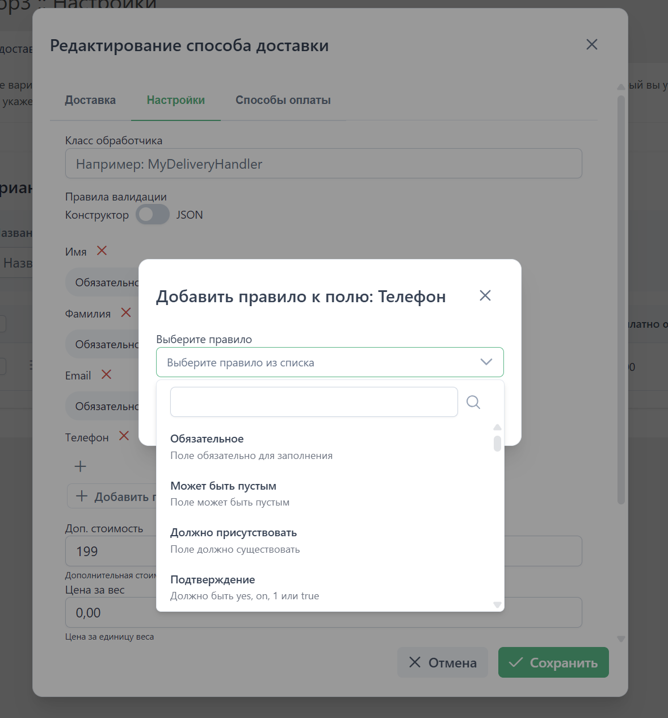The width and height of the screenshot is (668, 718).
Task: Expand the Выберите правило из списка dropdown
Action: (x=330, y=362)
